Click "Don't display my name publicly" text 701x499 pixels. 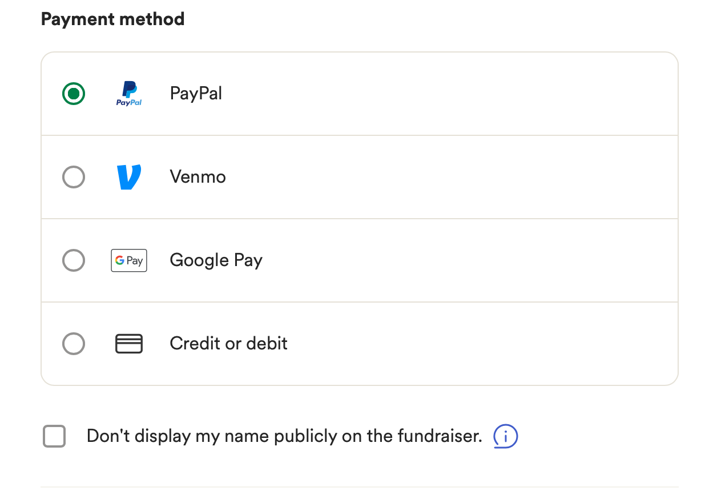click(x=284, y=437)
